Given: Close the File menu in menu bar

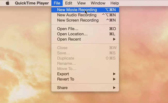Looking at the screenshot, I should pos(57,3).
